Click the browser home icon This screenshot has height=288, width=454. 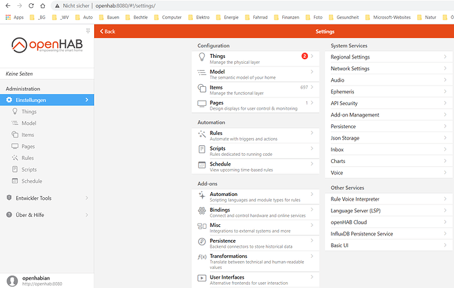click(x=43, y=6)
